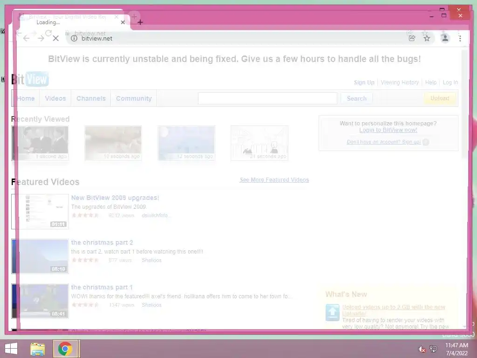Click the upload arrow icon under What's New
This screenshot has width=477, height=358.
point(332,312)
